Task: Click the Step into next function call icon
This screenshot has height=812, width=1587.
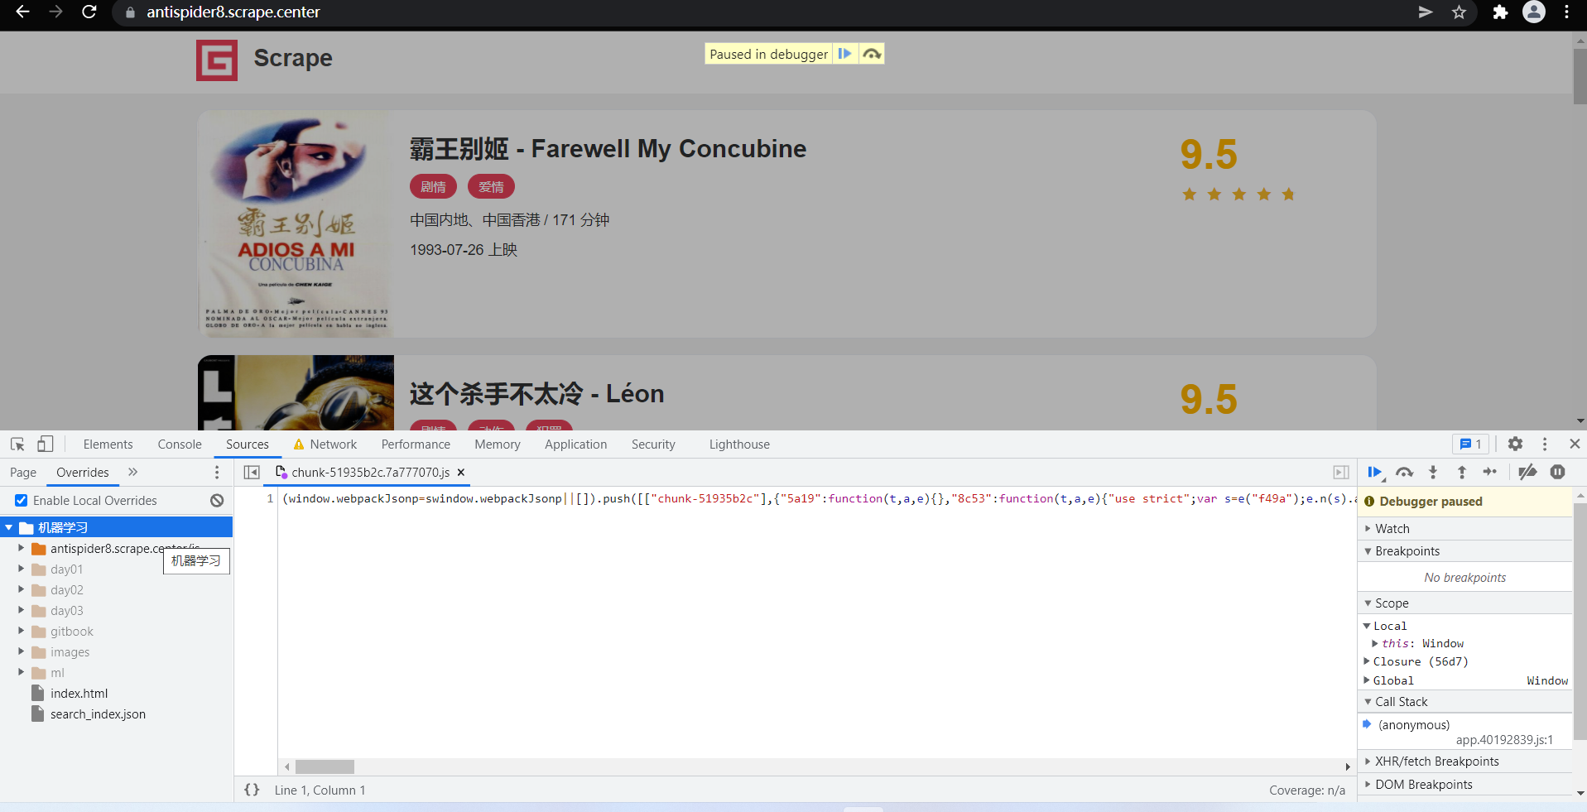Action: click(1433, 472)
